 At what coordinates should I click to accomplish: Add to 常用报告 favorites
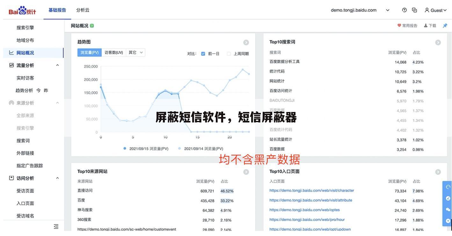coord(407,26)
